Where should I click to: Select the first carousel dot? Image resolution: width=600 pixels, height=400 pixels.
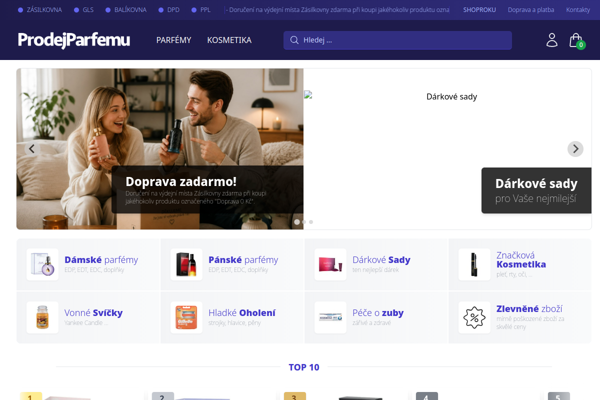pos(297,221)
